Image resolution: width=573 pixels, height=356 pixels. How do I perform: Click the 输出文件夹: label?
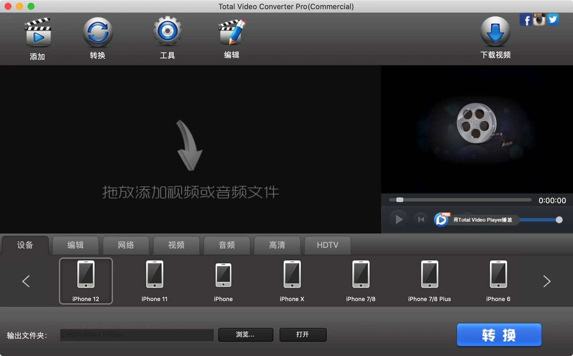27,336
